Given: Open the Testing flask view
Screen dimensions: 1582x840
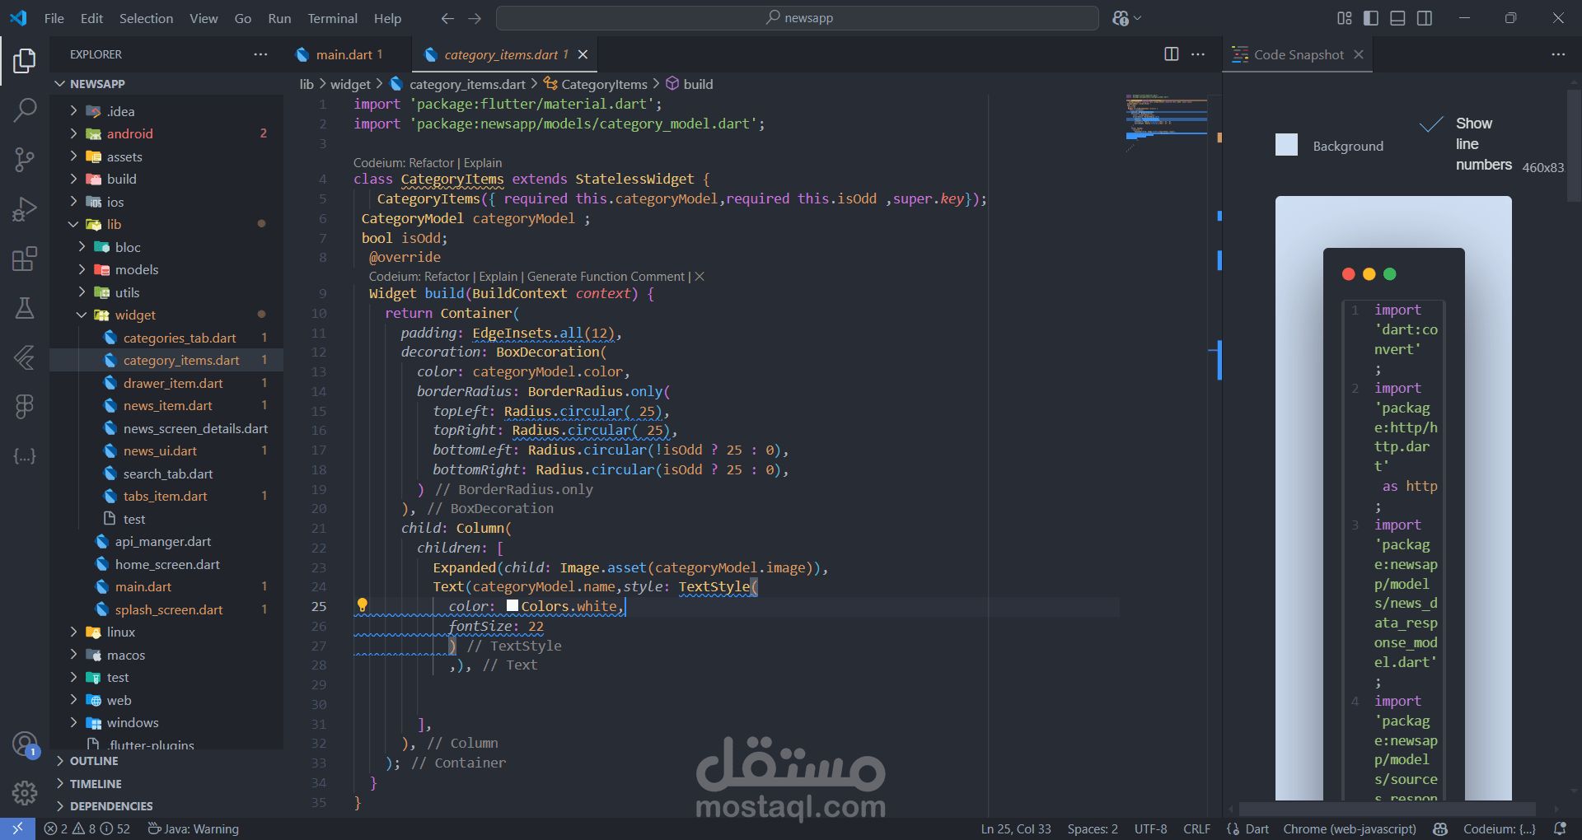Looking at the screenshot, I should [25, 308].
